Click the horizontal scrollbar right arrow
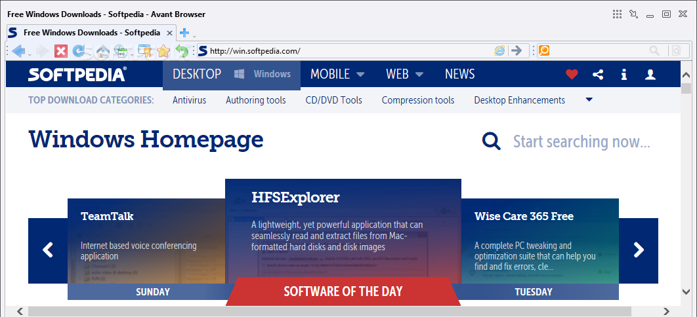This screenshot has width=697, height=317. coord(666,311)
